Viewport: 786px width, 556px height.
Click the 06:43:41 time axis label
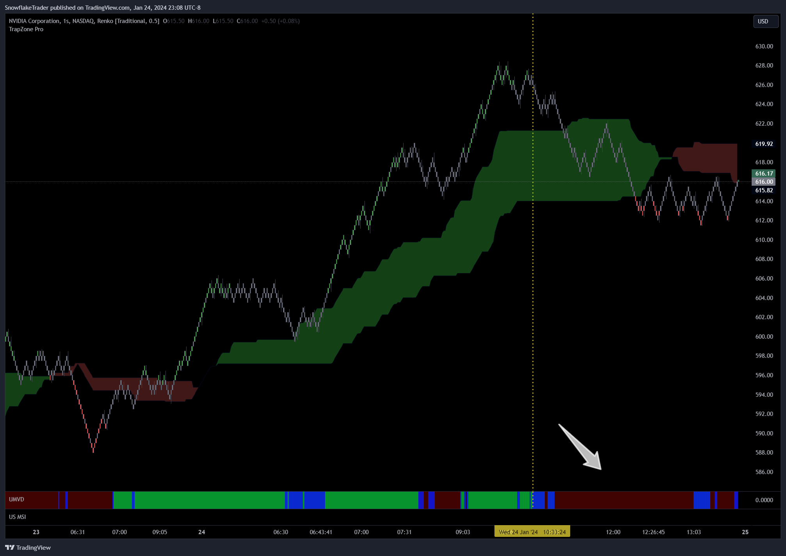[321, 532]
